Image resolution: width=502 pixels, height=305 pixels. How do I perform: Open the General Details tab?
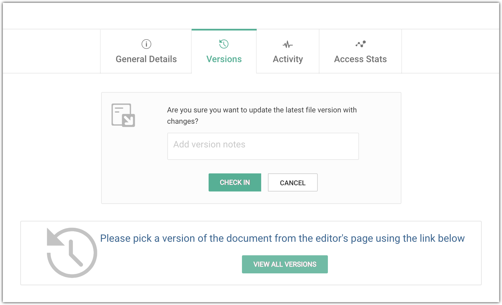[146, 59]
